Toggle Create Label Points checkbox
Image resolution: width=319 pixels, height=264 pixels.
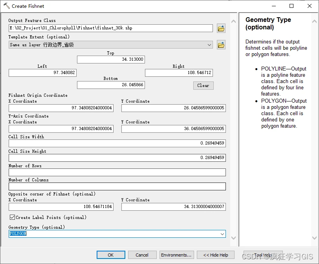point(13,217)
